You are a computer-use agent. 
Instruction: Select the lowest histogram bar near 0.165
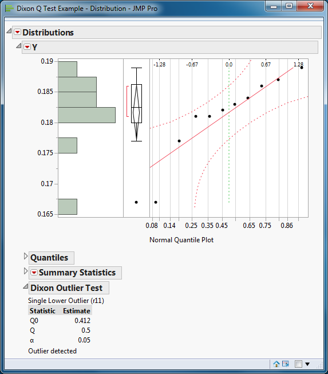[68, 207]
